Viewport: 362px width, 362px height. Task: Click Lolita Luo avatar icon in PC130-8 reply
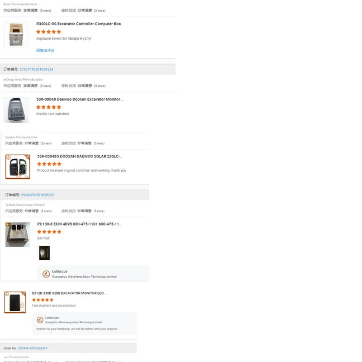(46, 274)
